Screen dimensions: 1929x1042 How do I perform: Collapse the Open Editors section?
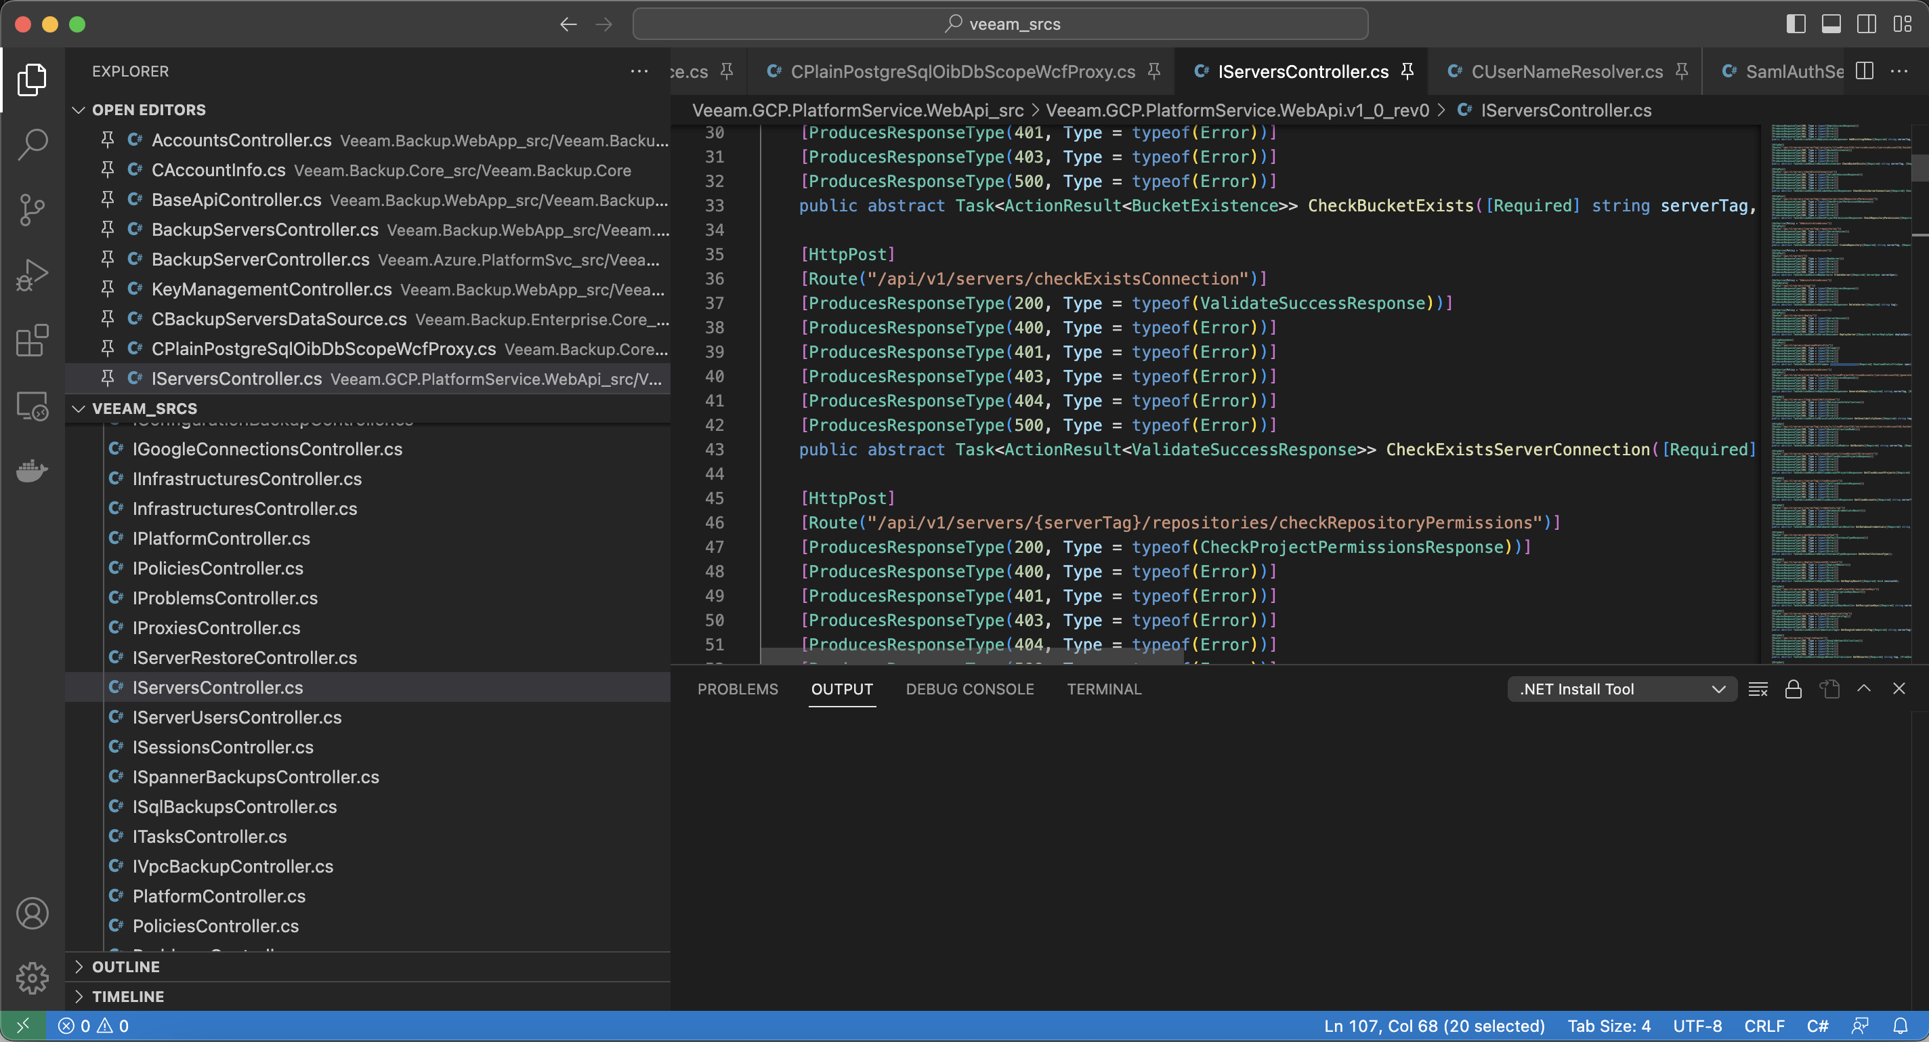(368, 110)
